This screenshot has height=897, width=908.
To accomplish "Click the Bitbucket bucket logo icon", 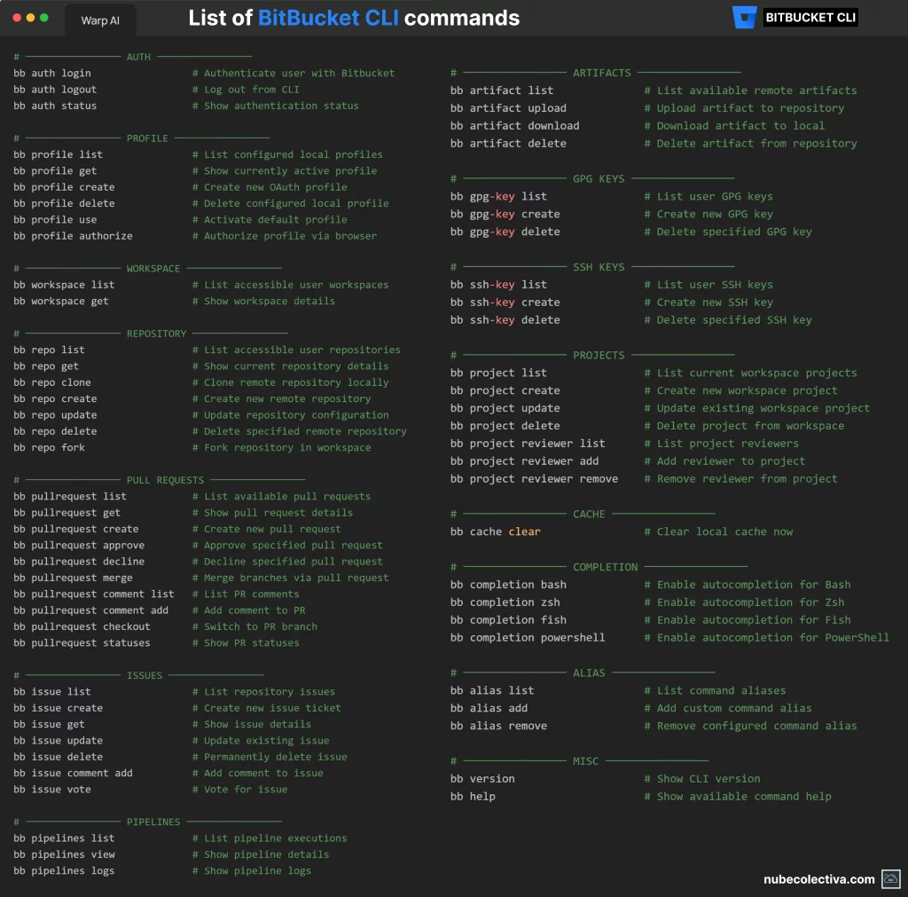I will point(745,18).
